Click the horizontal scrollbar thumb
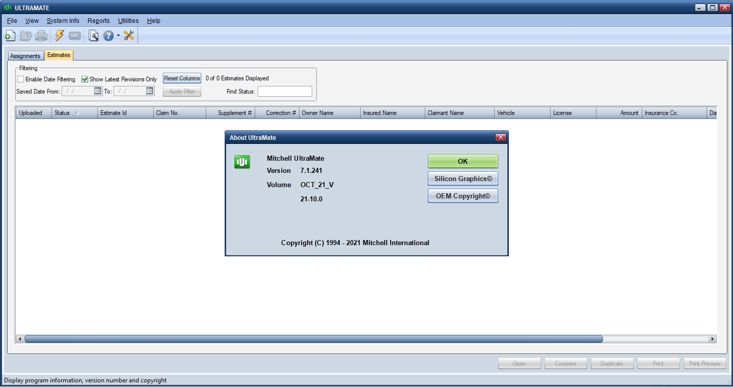Viewport: 733px width, 387px height. click(x=314, y=339)
